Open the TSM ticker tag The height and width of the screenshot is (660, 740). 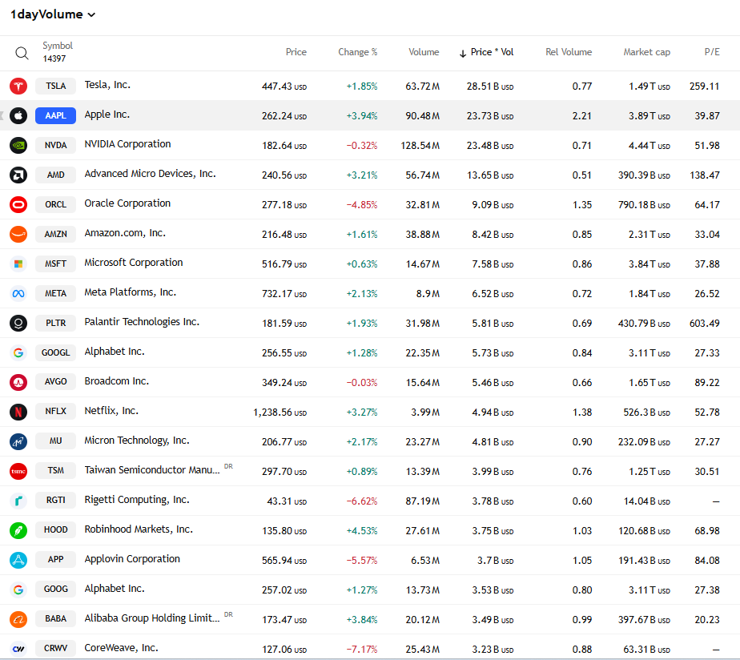tap(56, 471)
